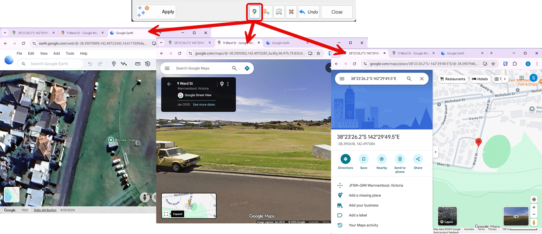
Task: Click the Google Maps pin button in the dialog
Action: point(254,12)
